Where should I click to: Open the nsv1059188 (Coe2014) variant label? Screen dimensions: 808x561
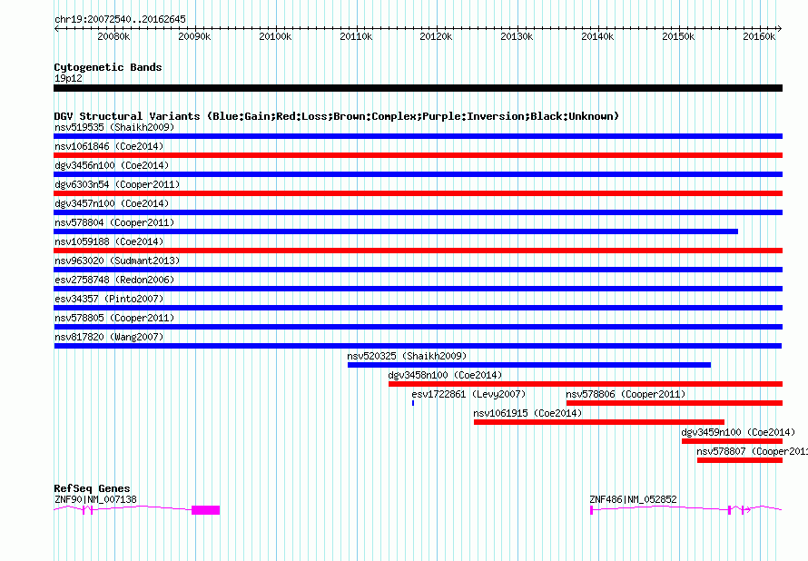point(109,241)
